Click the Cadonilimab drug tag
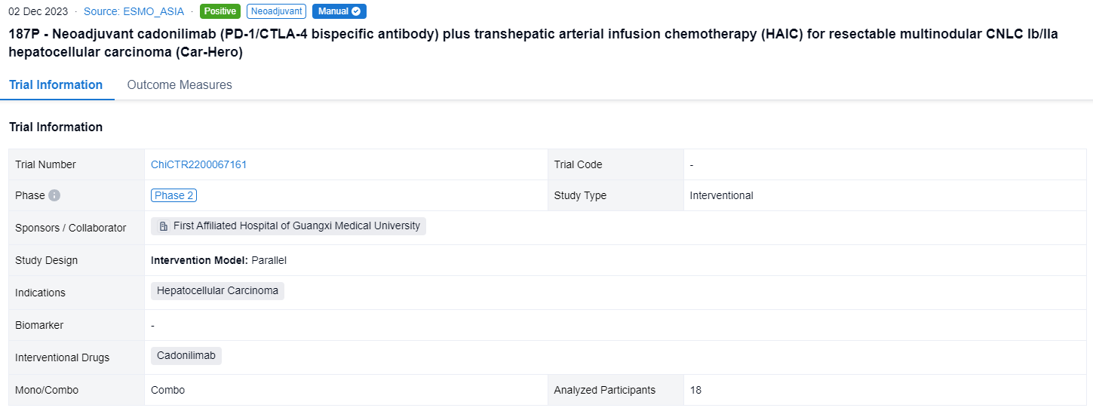Viewport: 1093px width, 411px height. coord(186,356)
